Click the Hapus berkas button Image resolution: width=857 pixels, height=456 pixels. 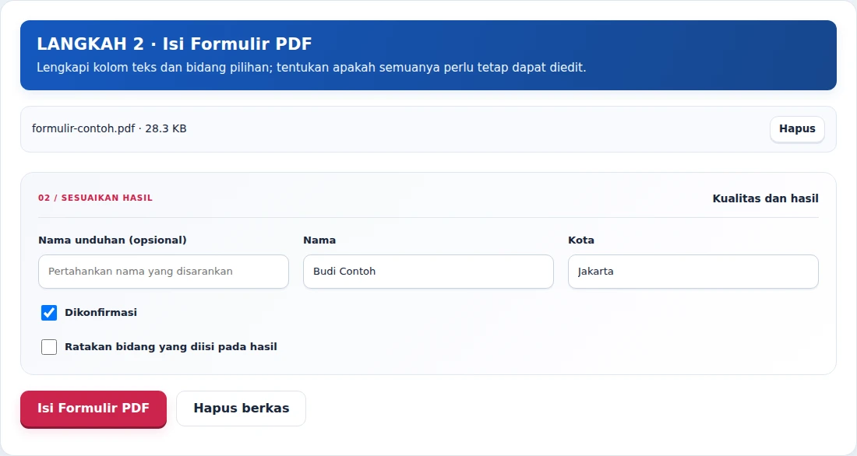tap(241, 409)
